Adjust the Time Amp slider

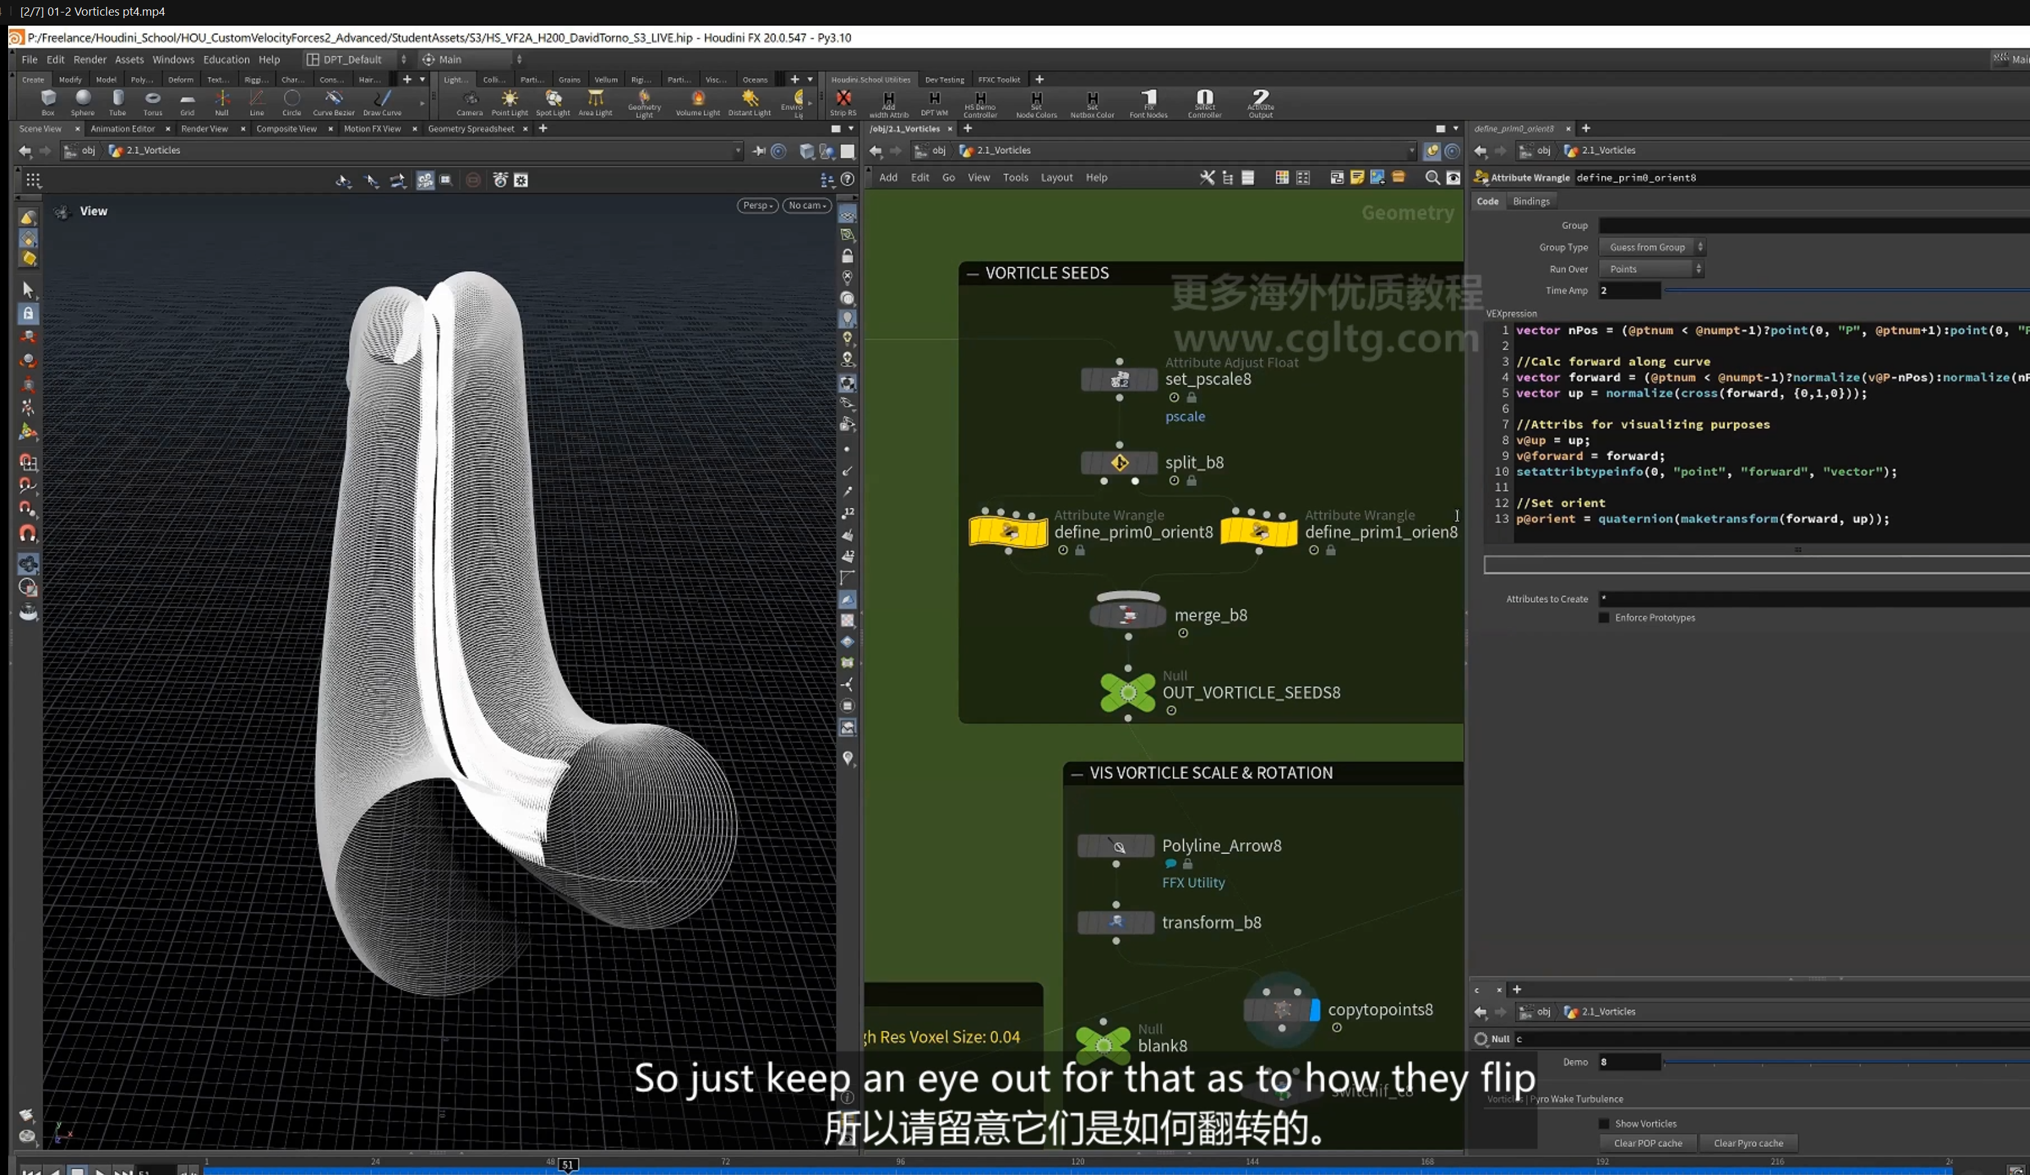click(x=1845, y=291)
